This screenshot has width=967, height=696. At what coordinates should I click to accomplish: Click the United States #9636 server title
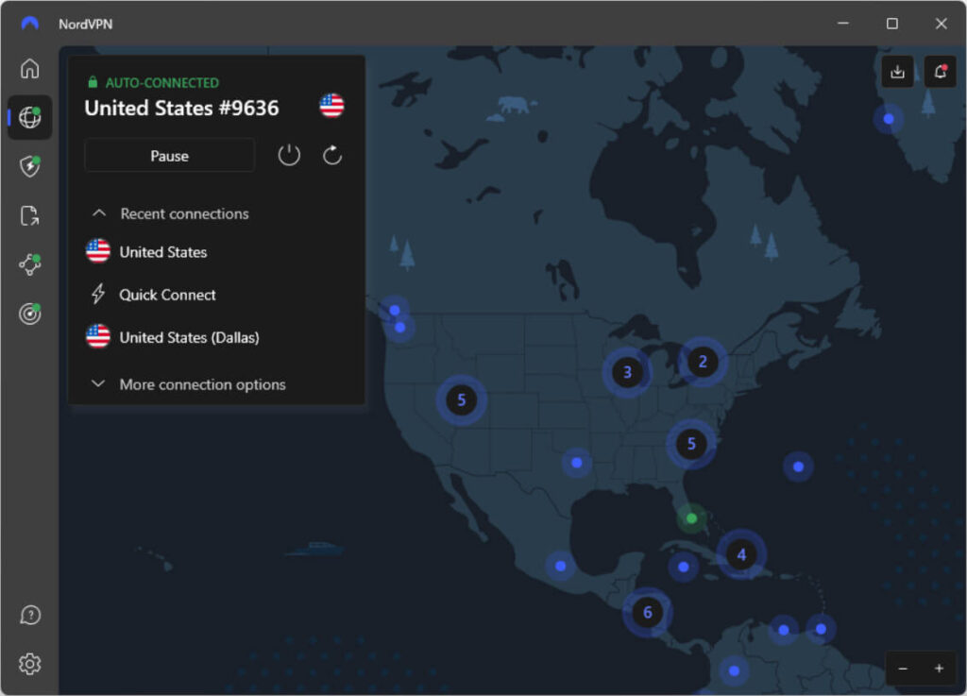181,108
